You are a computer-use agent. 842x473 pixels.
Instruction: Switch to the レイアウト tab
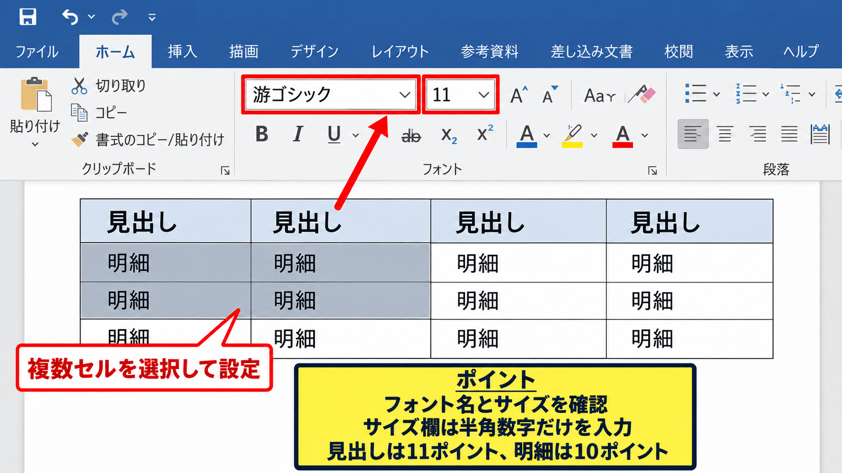(x=400, y=51)
